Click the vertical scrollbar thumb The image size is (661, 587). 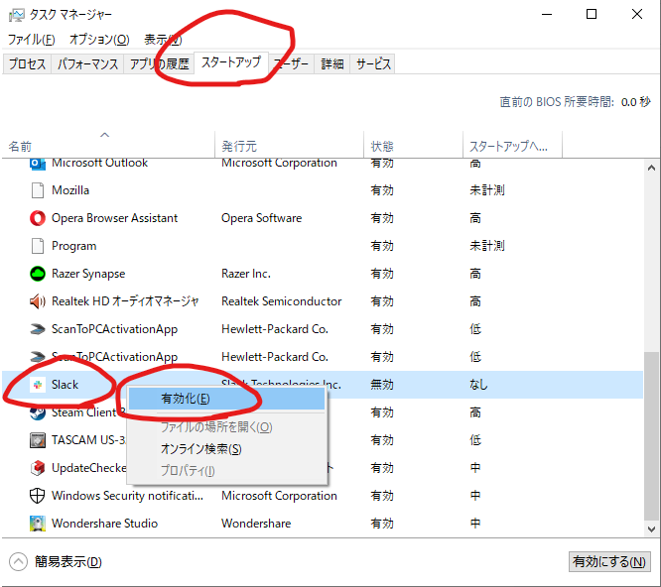[x=651, y=436]
